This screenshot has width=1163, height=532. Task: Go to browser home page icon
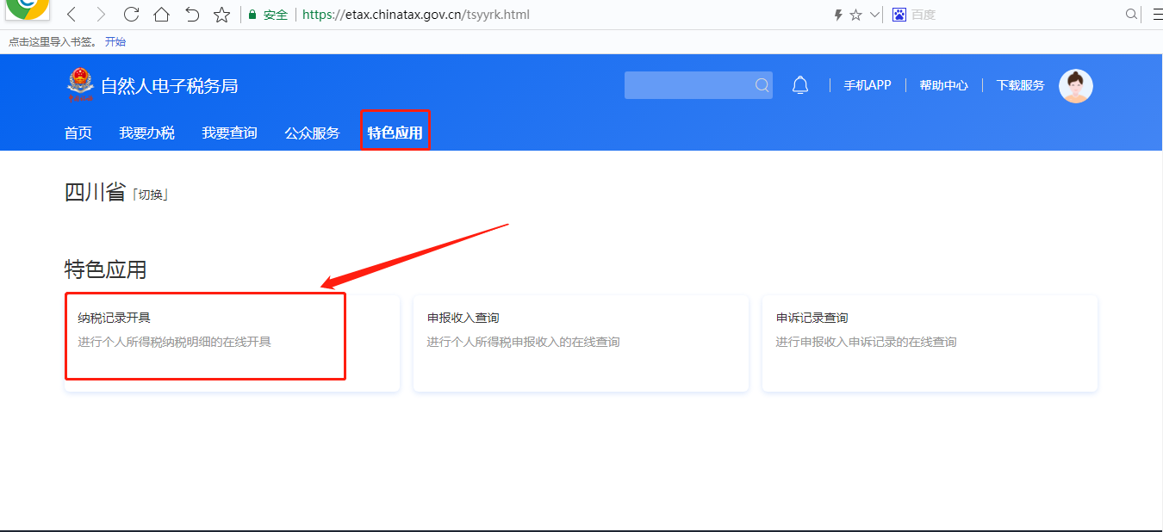(161, 15)
